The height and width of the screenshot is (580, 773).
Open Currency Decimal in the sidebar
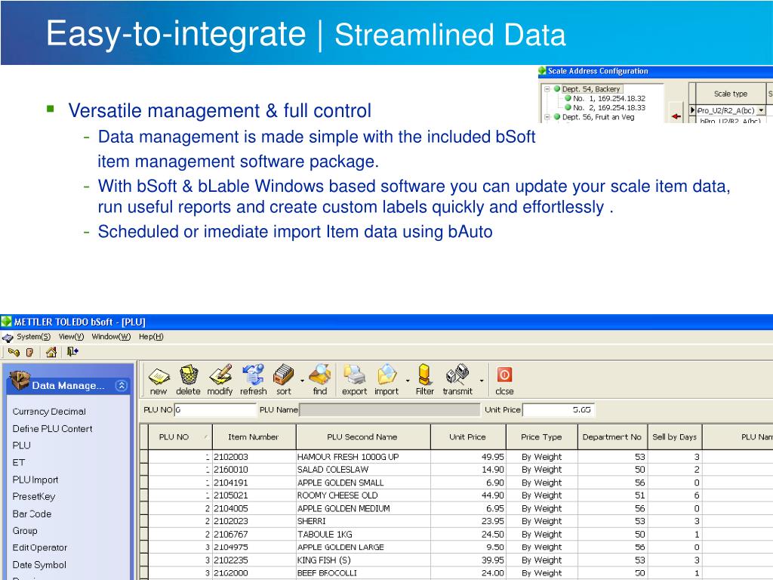[49, 412]
